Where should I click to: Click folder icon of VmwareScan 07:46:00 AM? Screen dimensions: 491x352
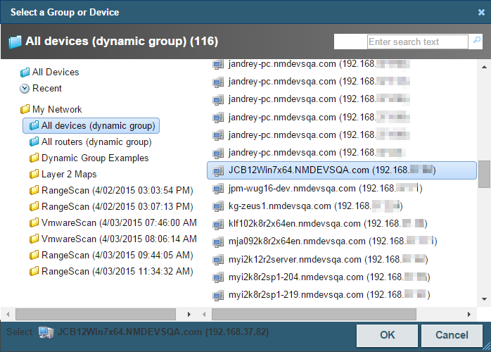34,223
